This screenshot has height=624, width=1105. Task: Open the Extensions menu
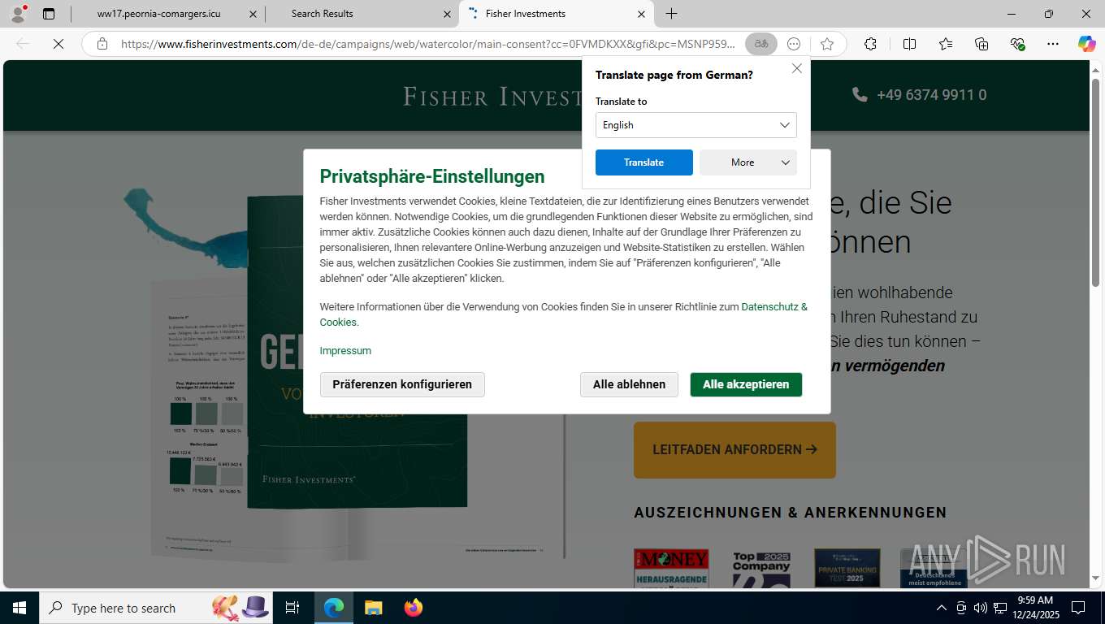(870, 44)
